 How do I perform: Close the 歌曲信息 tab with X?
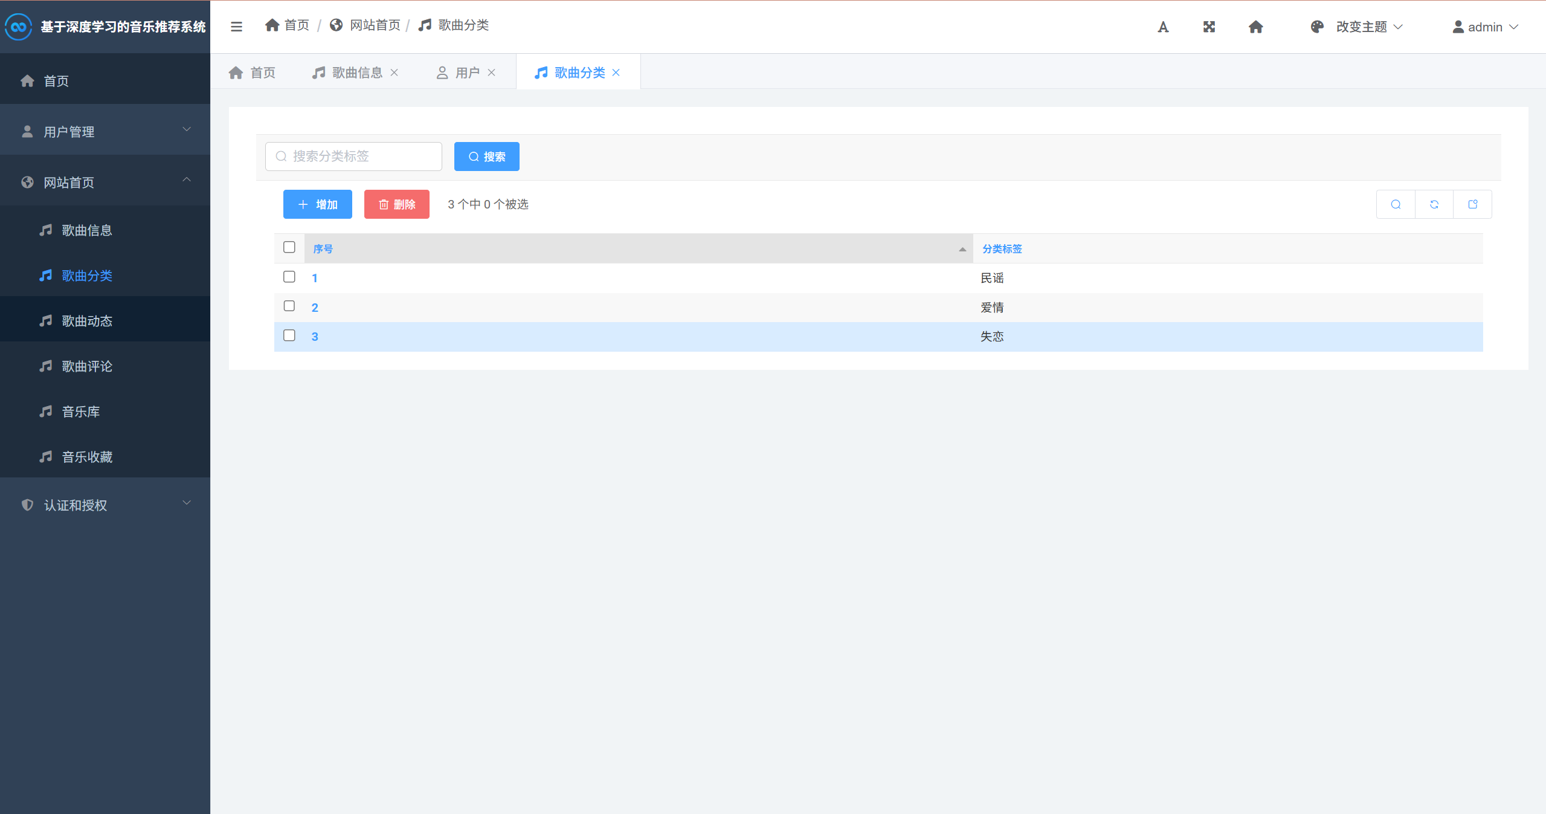(x=395, y=73)
